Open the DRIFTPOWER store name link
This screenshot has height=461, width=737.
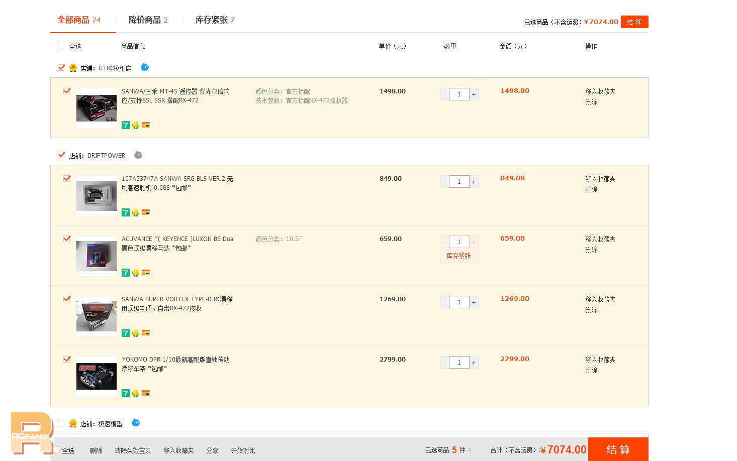[106, 156]
